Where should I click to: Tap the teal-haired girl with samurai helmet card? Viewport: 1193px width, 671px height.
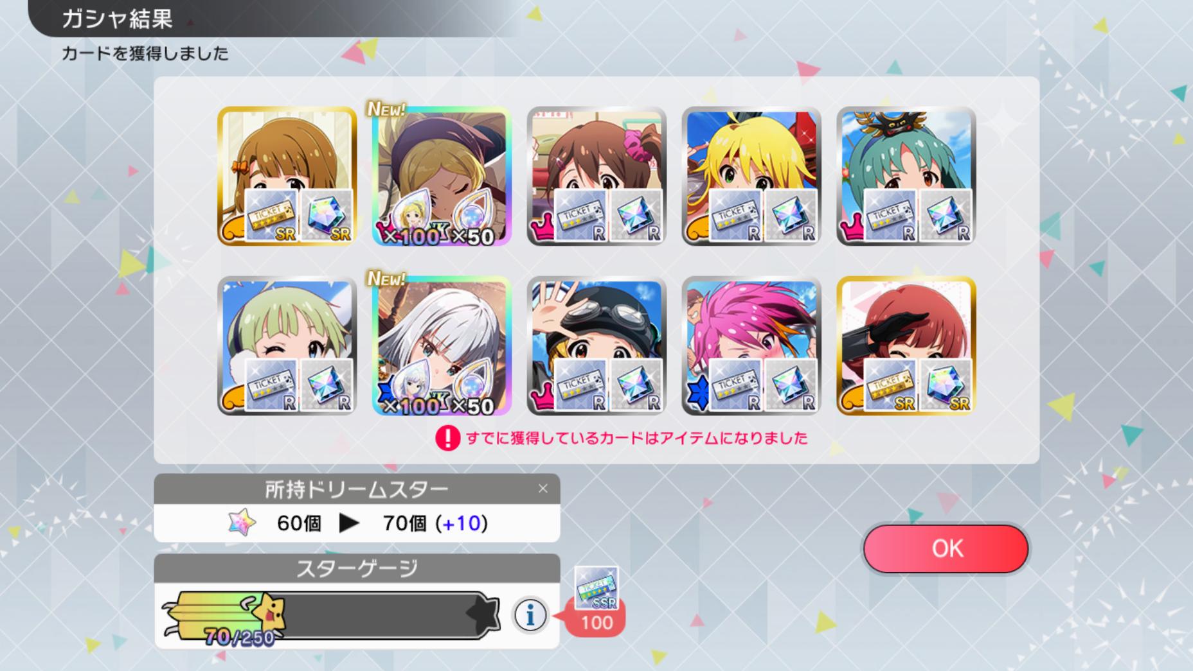(x=906, y=176)
